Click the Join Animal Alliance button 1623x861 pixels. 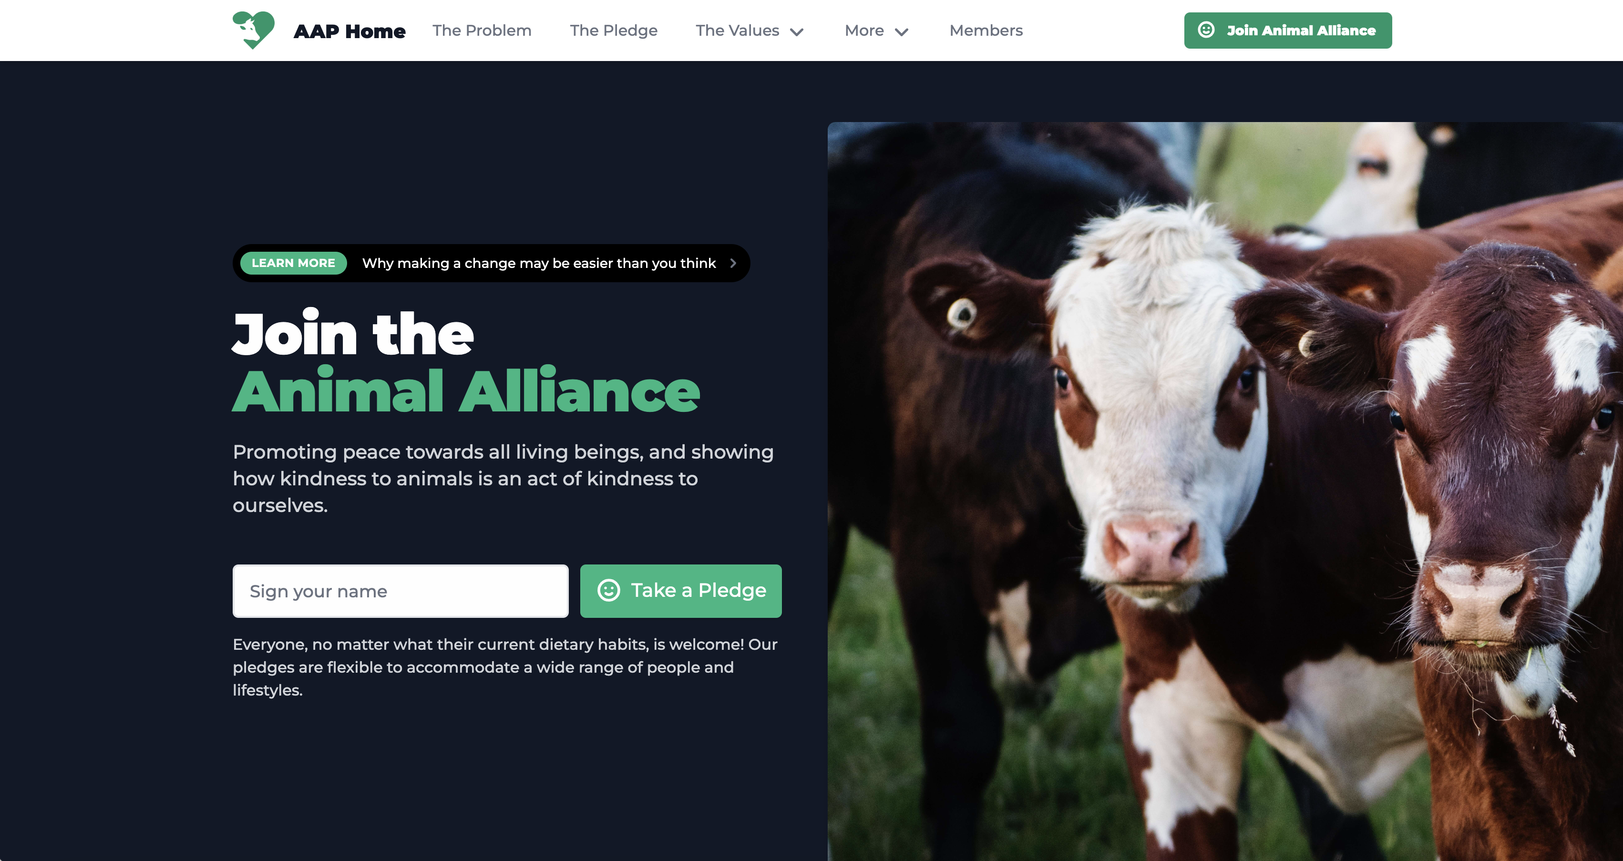click(1288, 30)
